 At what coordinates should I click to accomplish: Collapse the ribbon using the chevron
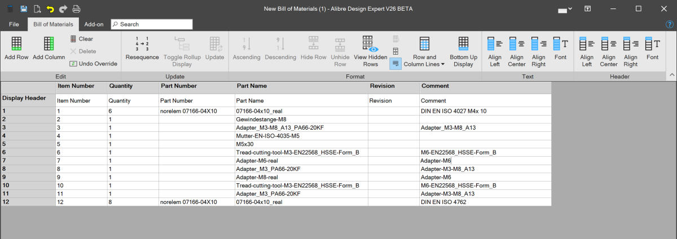click(x=671, y=74)
